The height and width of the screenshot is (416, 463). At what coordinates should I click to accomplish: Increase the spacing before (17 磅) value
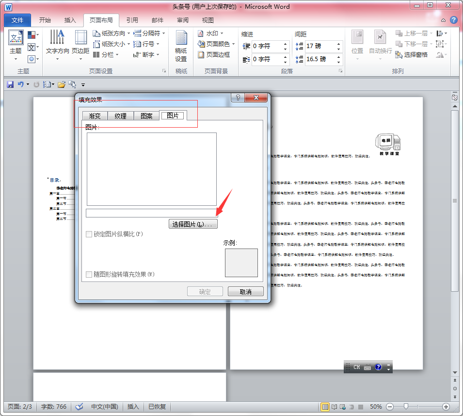(339, 43)
